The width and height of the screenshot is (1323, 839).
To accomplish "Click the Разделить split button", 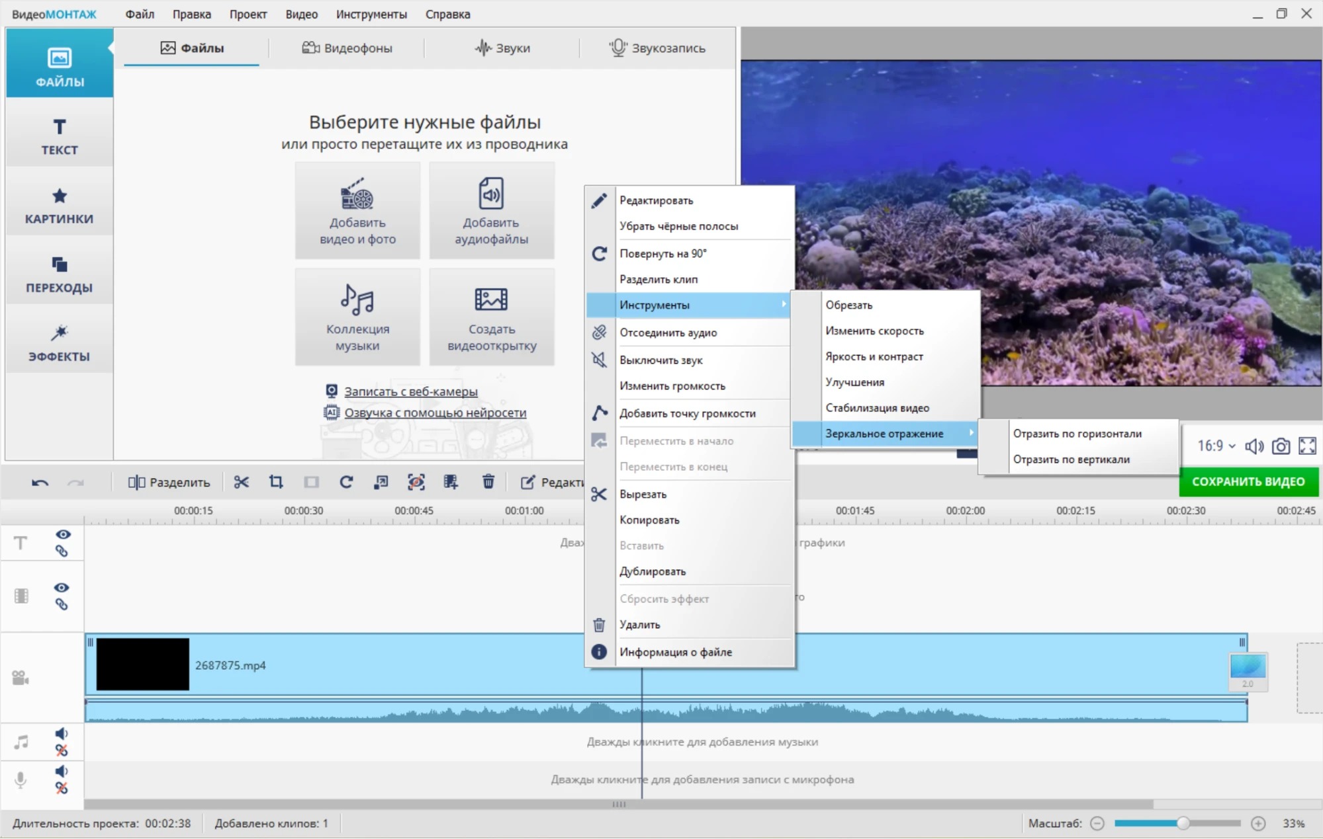I will tap(169, 482).
